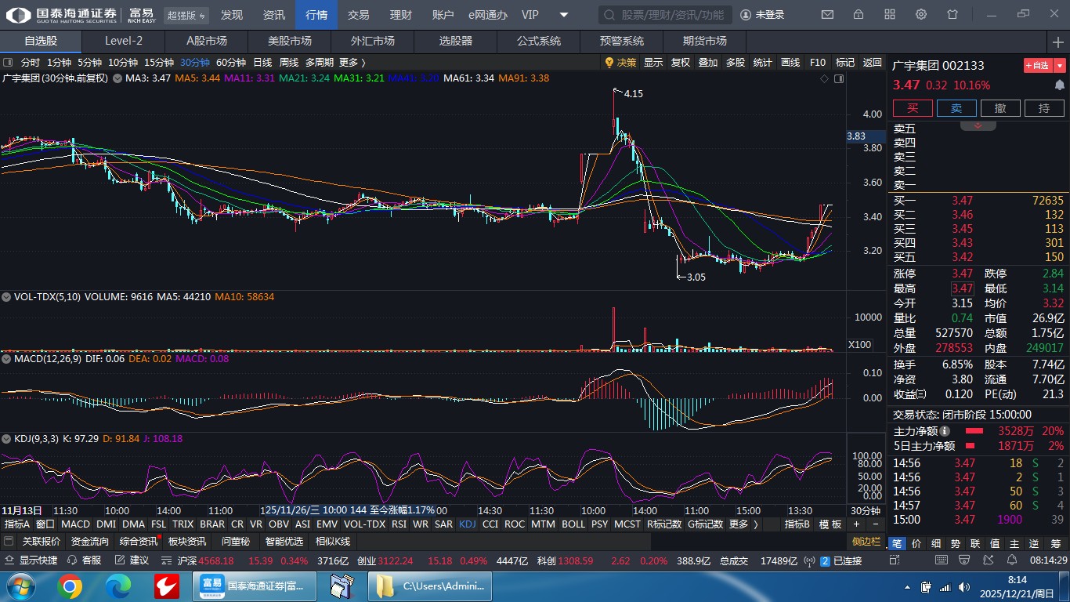1070x602 pixels.
Task: Open Chrome from the taskbar
Action: [x=69, y=586]
